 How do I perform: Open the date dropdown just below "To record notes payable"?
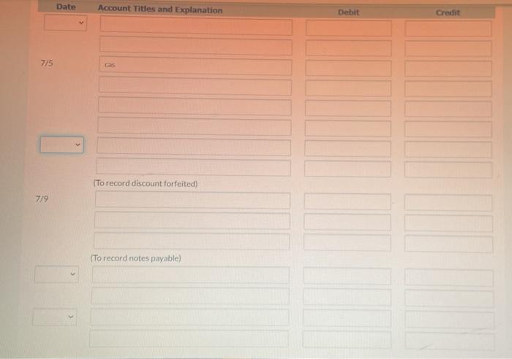coord(56,274)
